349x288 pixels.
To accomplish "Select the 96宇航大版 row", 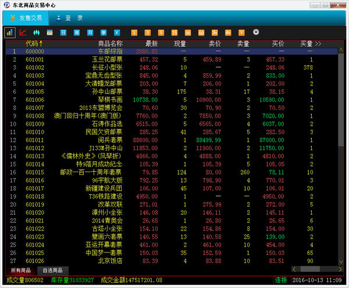I will (172, 180).
